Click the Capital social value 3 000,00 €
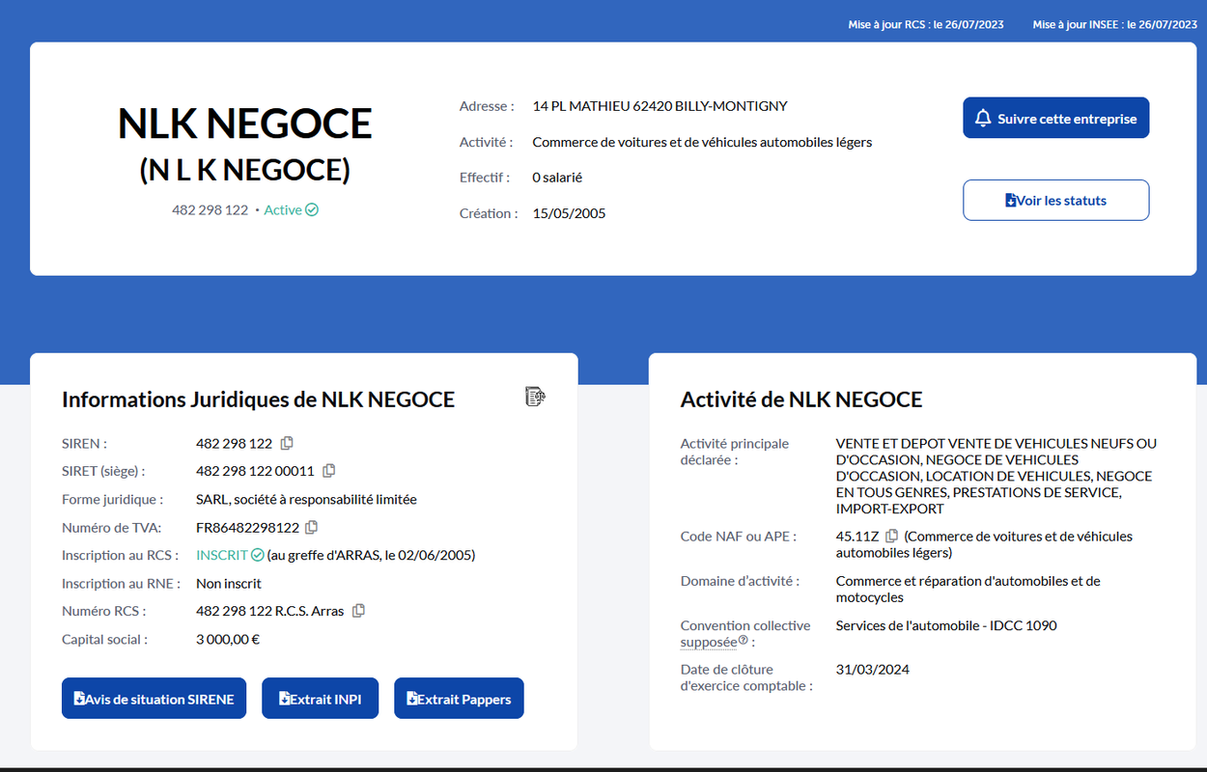Viewport: 1207px width, 772px height. (x=228, y=639)
